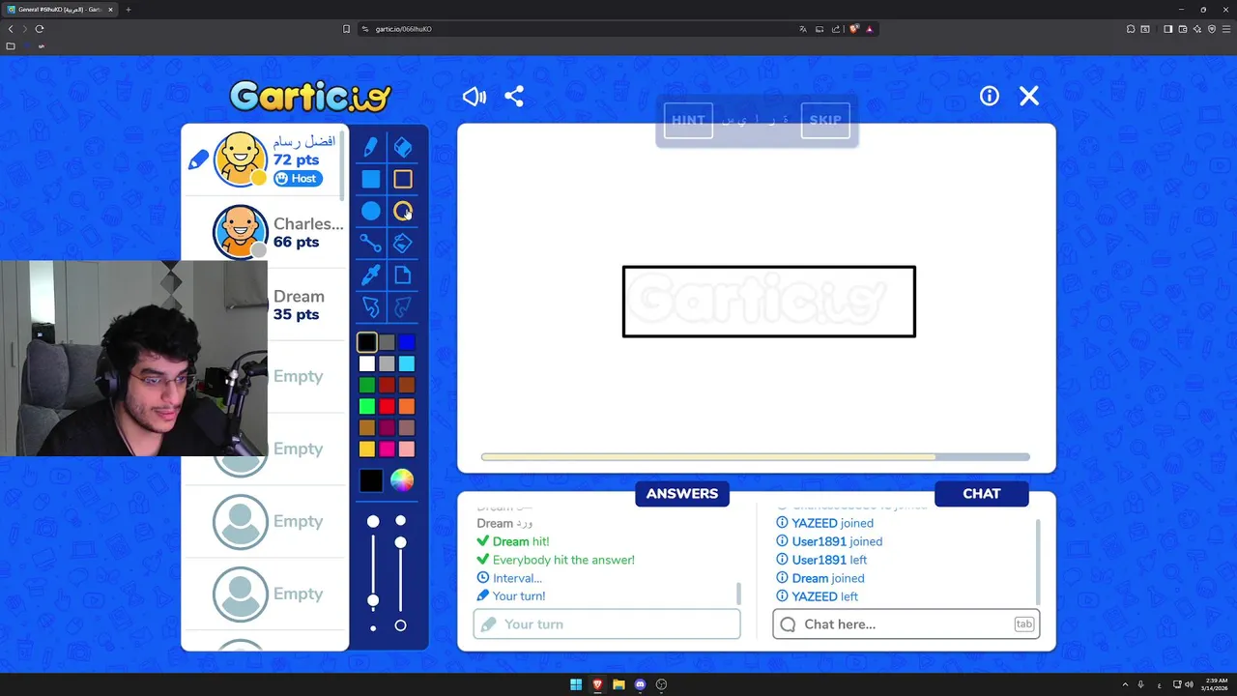Image resolution: width=1237 pixels, height=696 pixels.
Task: Pick the tan brown color swatch
Action: (x=367, y=427)
